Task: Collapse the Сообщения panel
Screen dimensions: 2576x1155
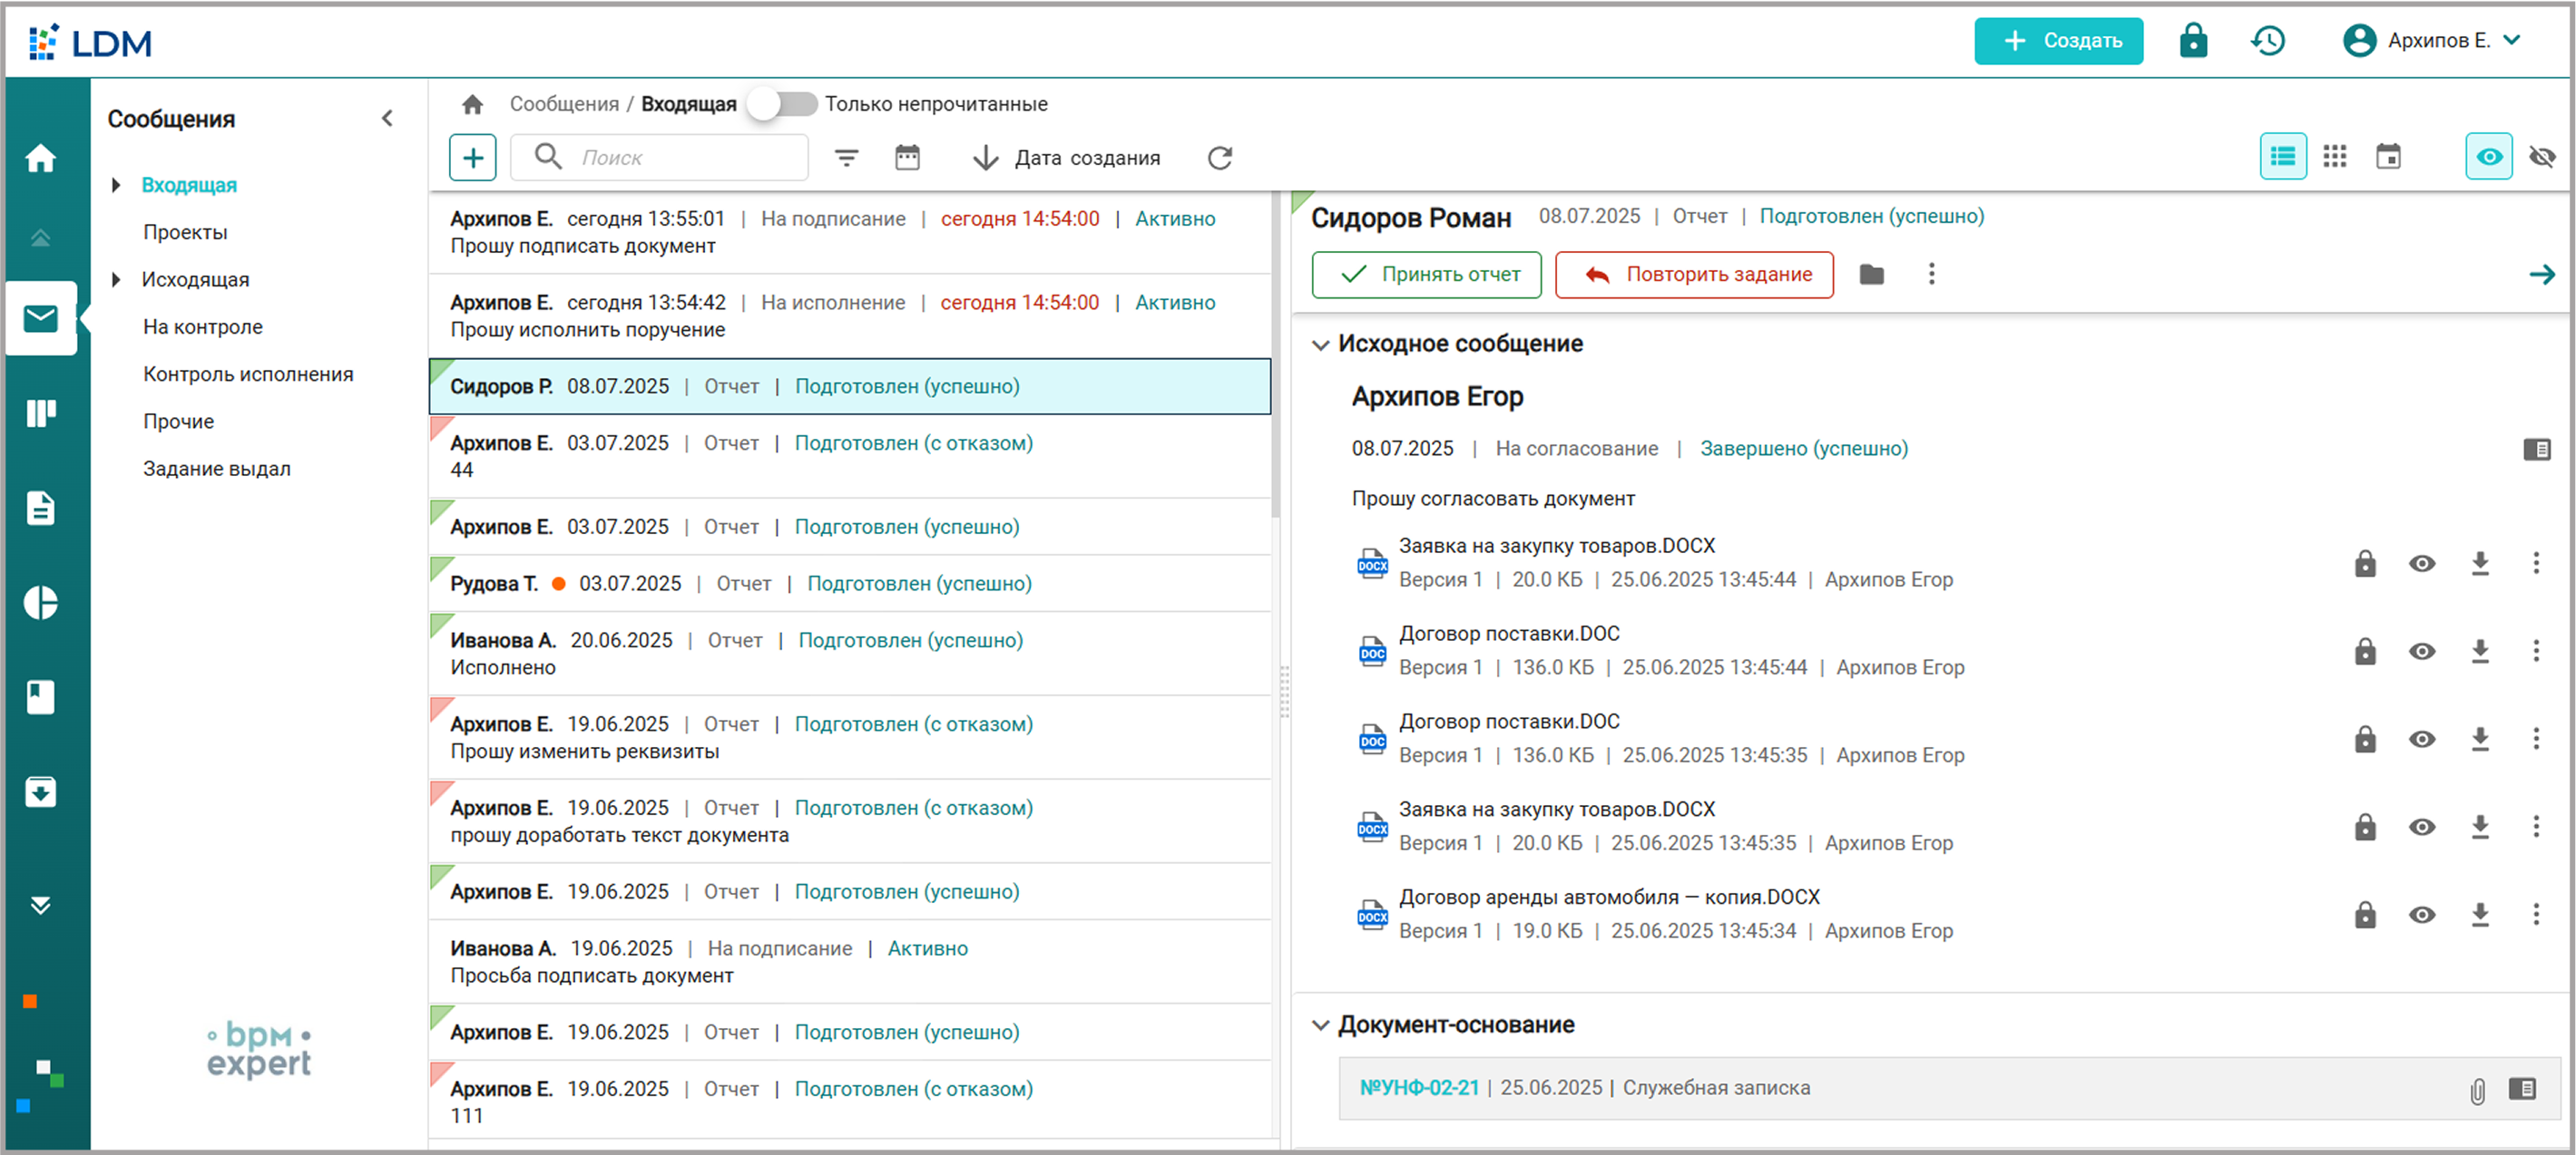Action: pos(388,119)
